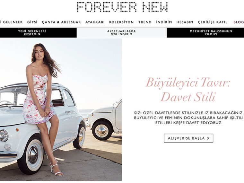Click the floral dress in hero photo

39,100
